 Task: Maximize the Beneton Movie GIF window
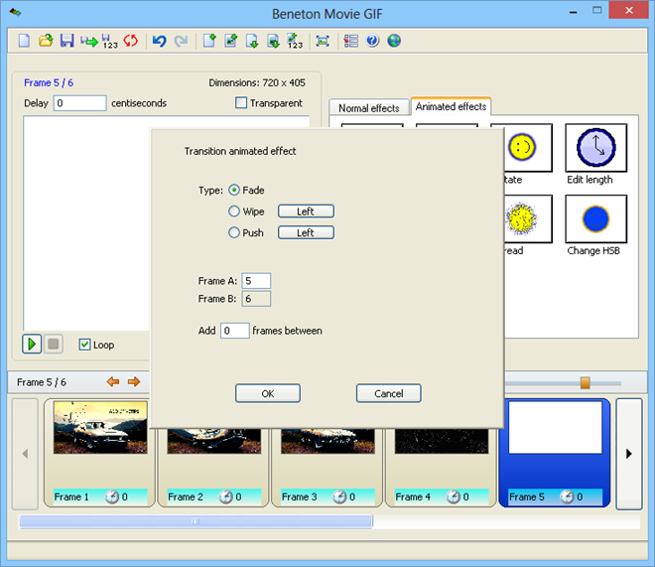coord(597,11)
